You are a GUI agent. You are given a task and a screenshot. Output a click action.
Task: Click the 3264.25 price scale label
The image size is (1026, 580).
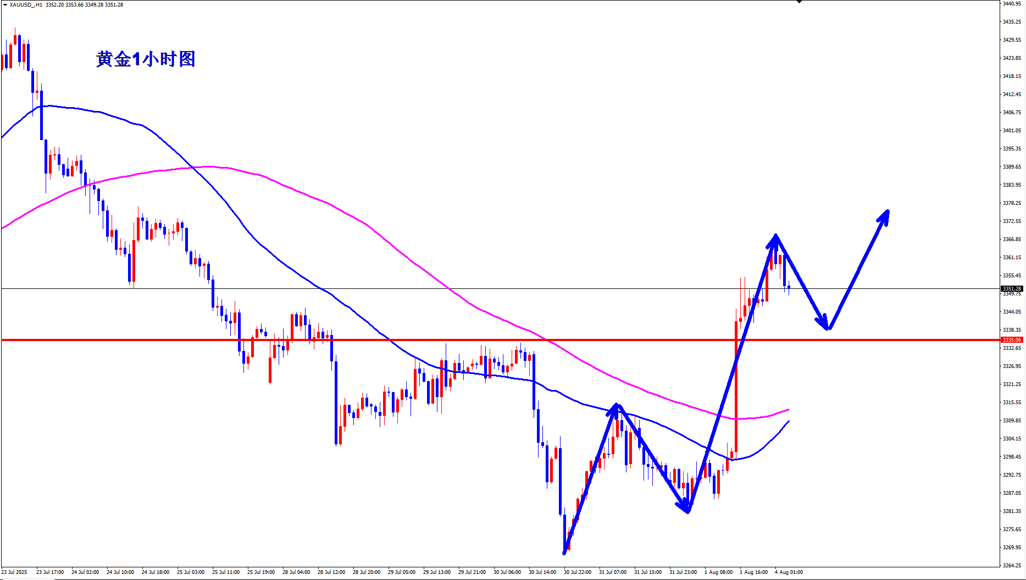tap(1012, 565)
